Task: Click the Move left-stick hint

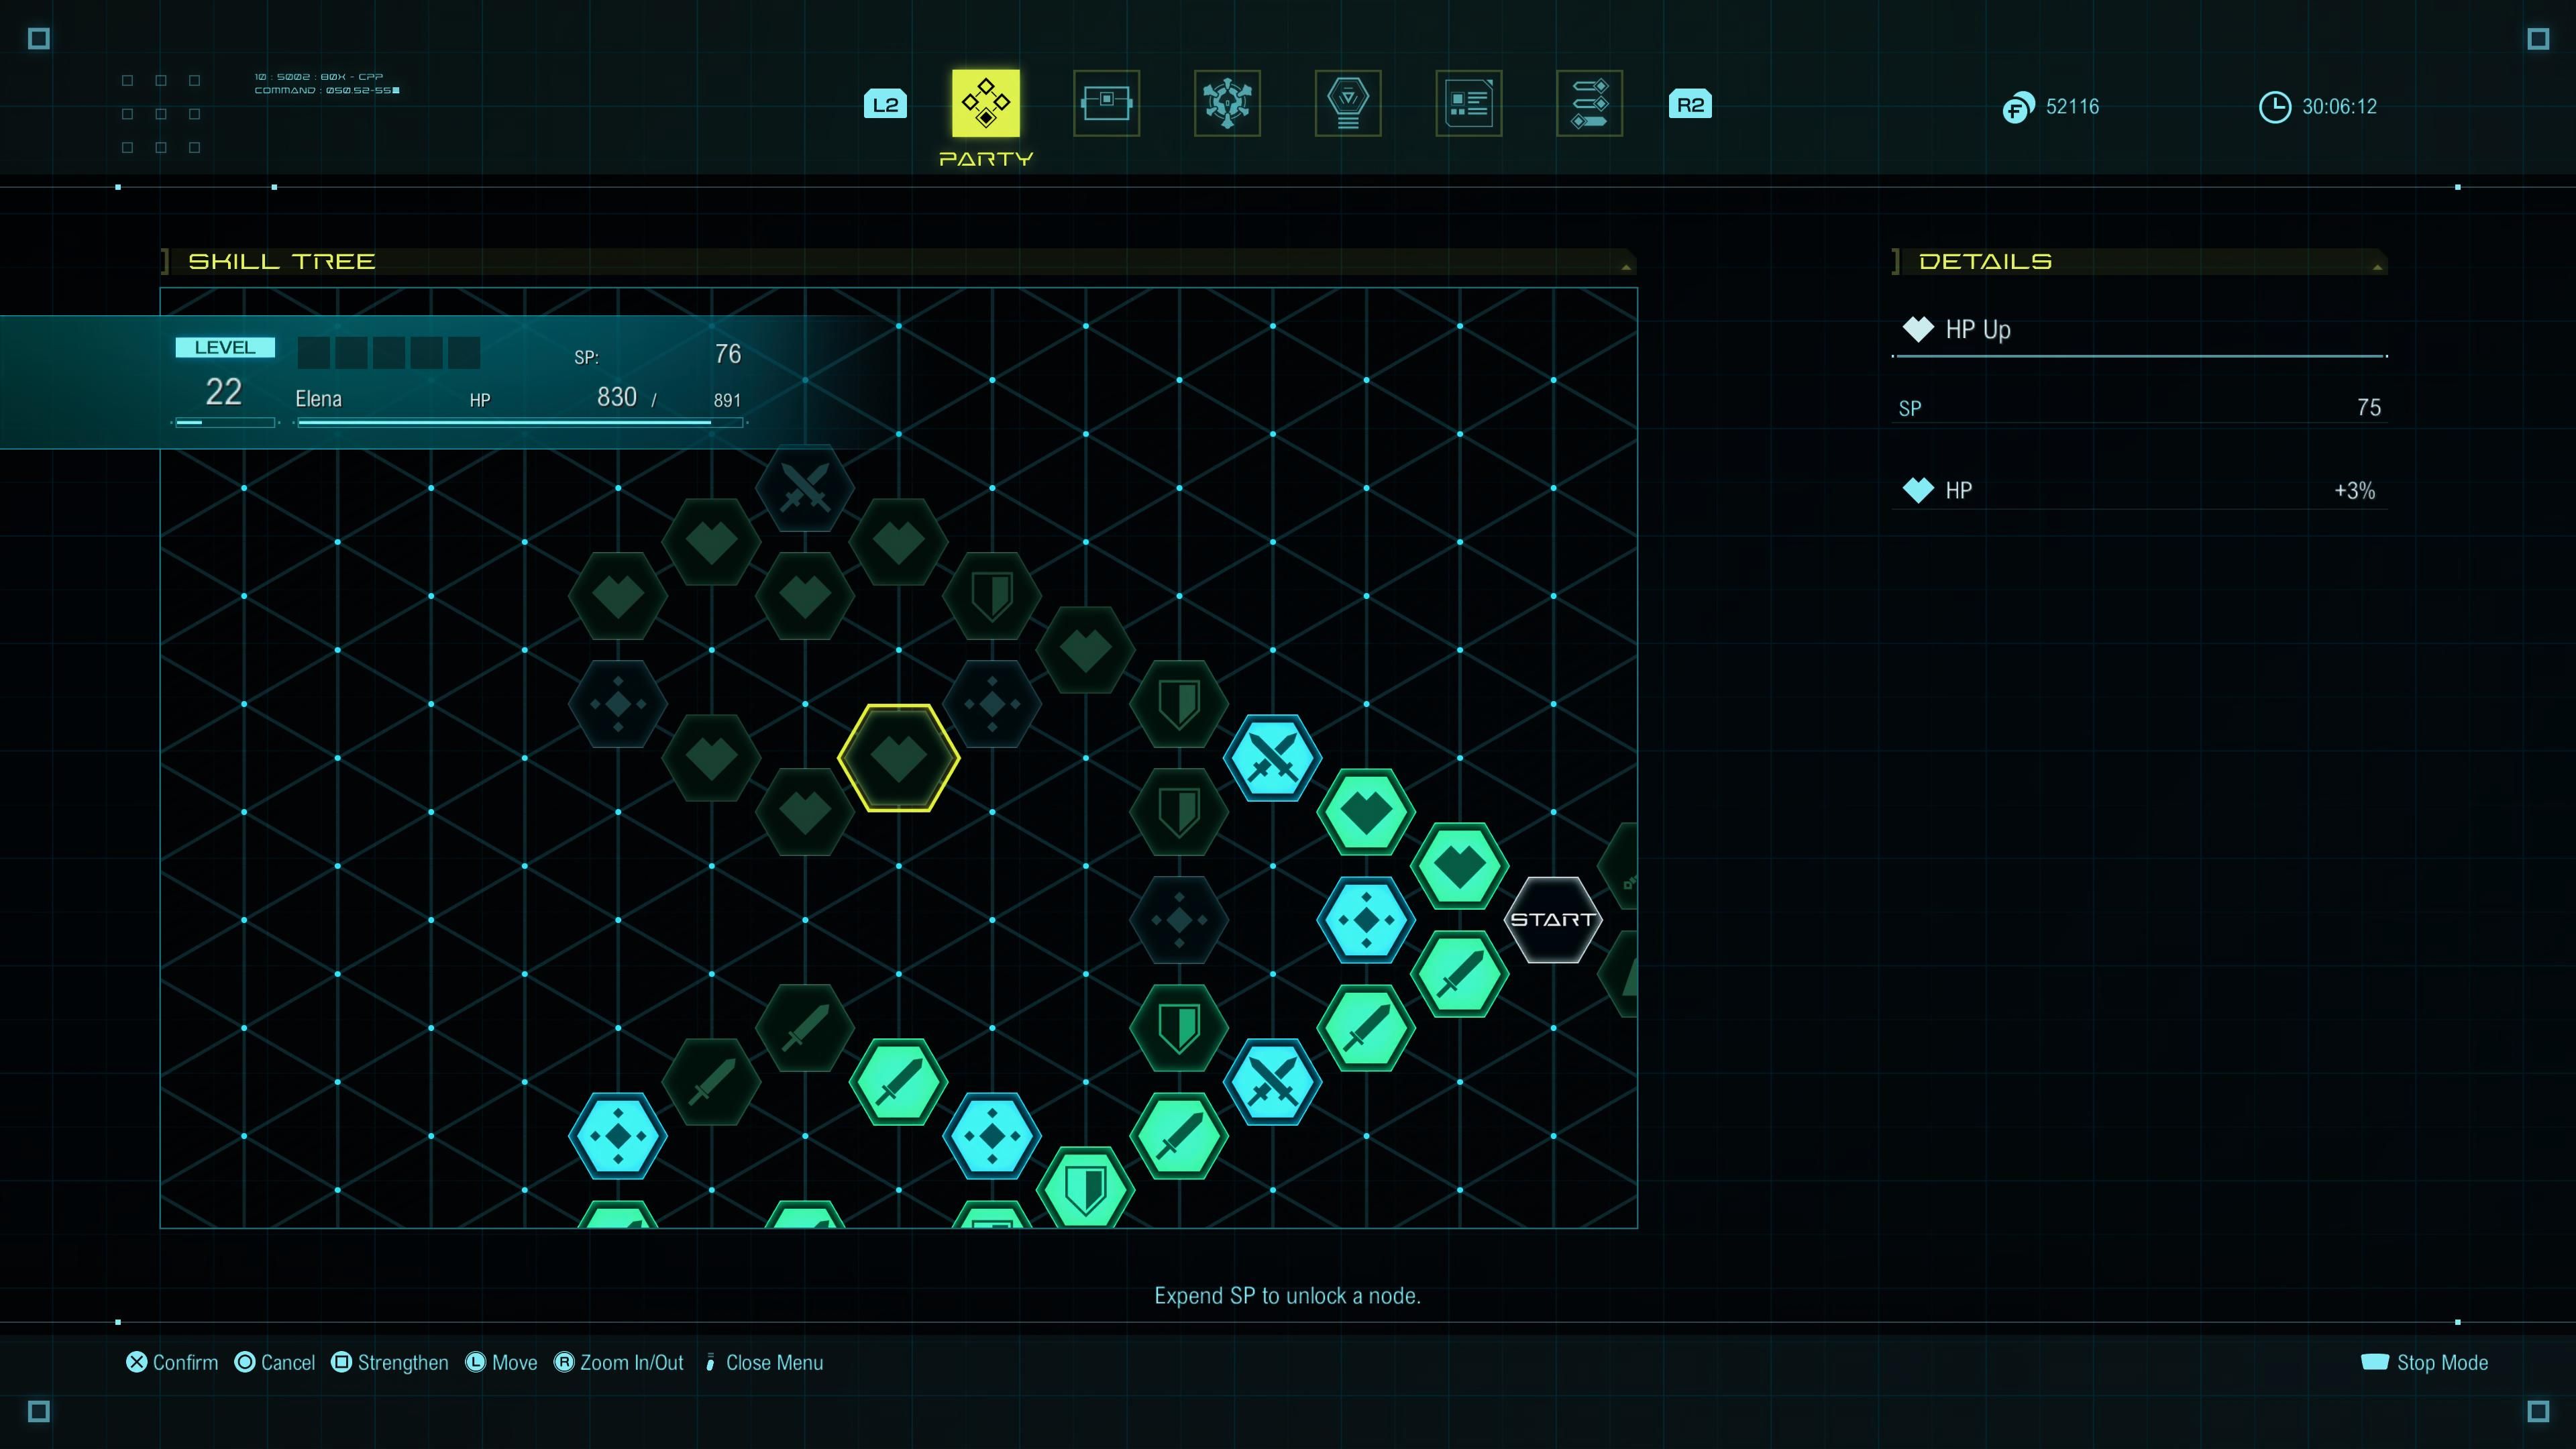Action: tap(501, 1362)
